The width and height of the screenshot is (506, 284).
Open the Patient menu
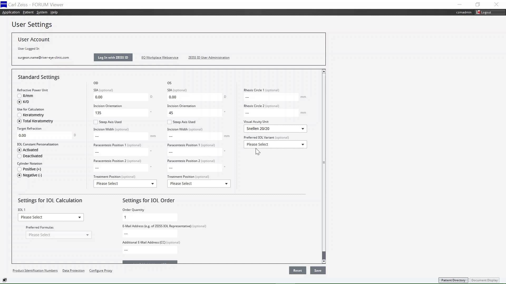28,12
